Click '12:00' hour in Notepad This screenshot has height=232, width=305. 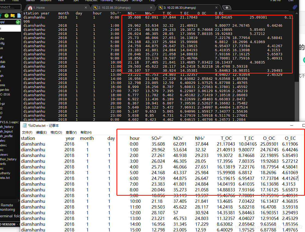click(x=135, y=213)
